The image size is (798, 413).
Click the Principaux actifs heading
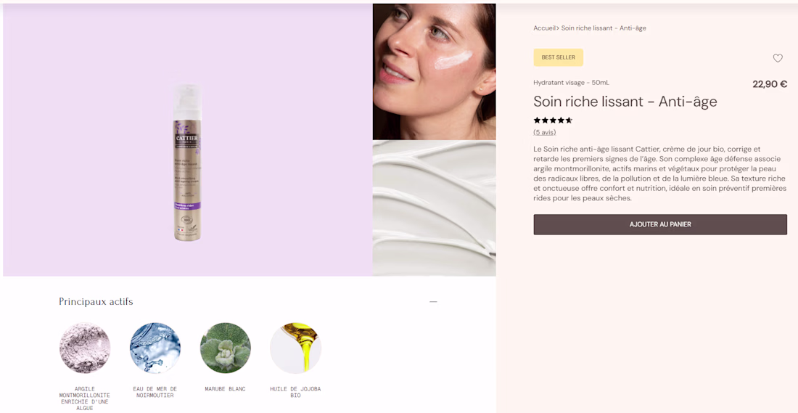96,302
